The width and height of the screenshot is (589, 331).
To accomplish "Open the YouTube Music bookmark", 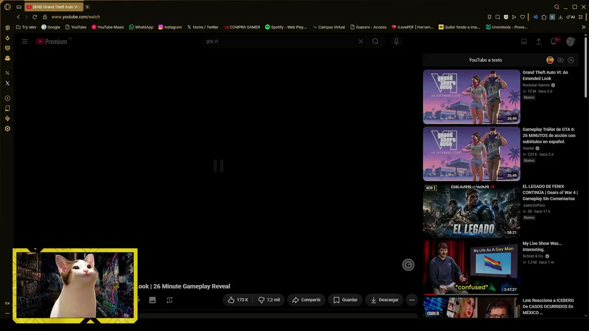I will pos(108,27).
